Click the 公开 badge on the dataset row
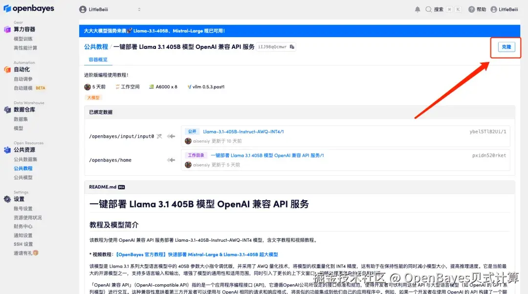This screenshot has height=294, width=528. 192,132
